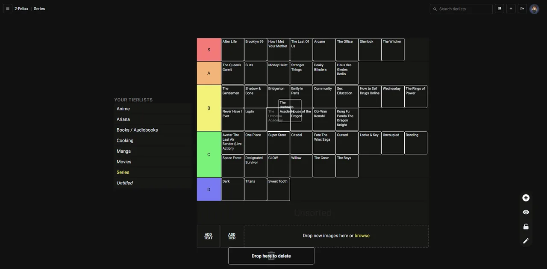This screenshot has height=269, width=547.
Task: Click the yellow B tier label
Action: [209, 108]
